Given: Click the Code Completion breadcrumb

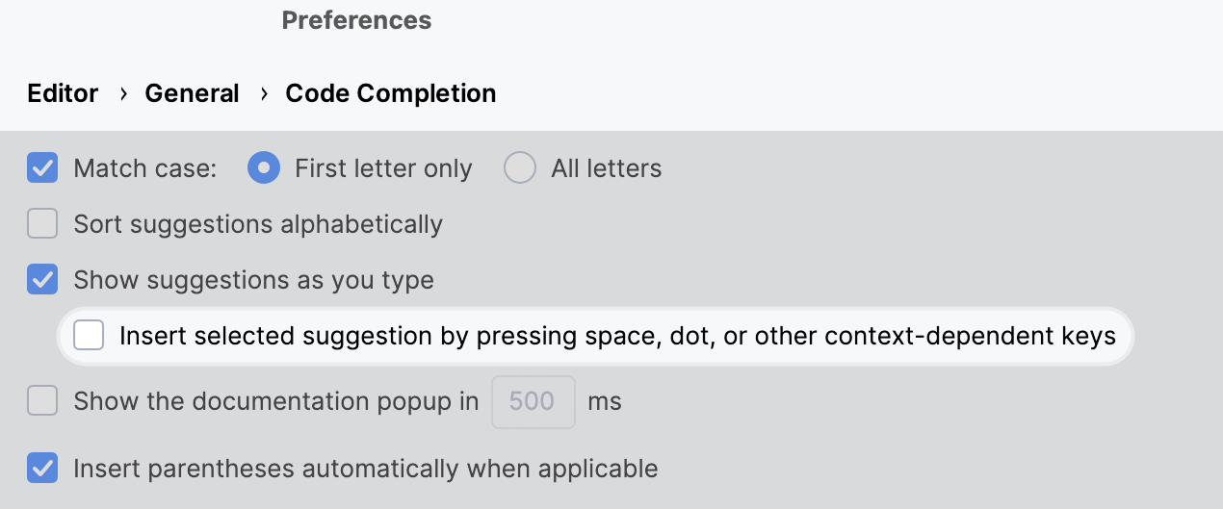Looking at the screenshot, I should 391,93.
